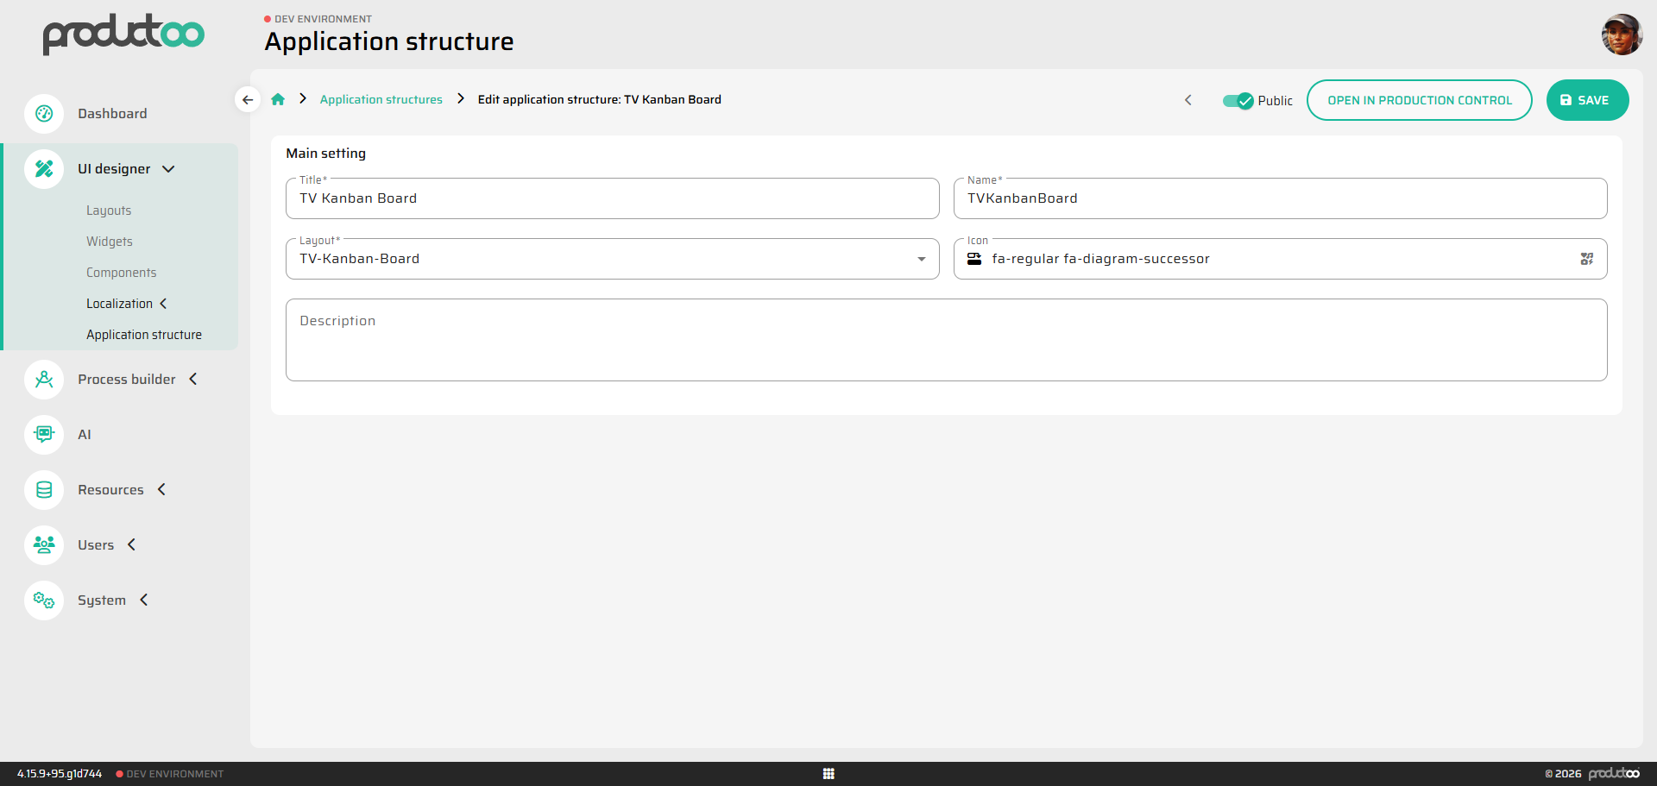The image size is (1657, 786).
Task: Click the Save button
Action: tap(1586, 100)
